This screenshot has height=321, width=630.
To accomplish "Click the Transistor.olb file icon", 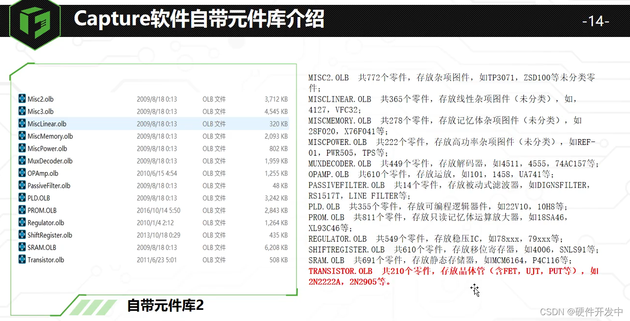I will tap(22, 260).
